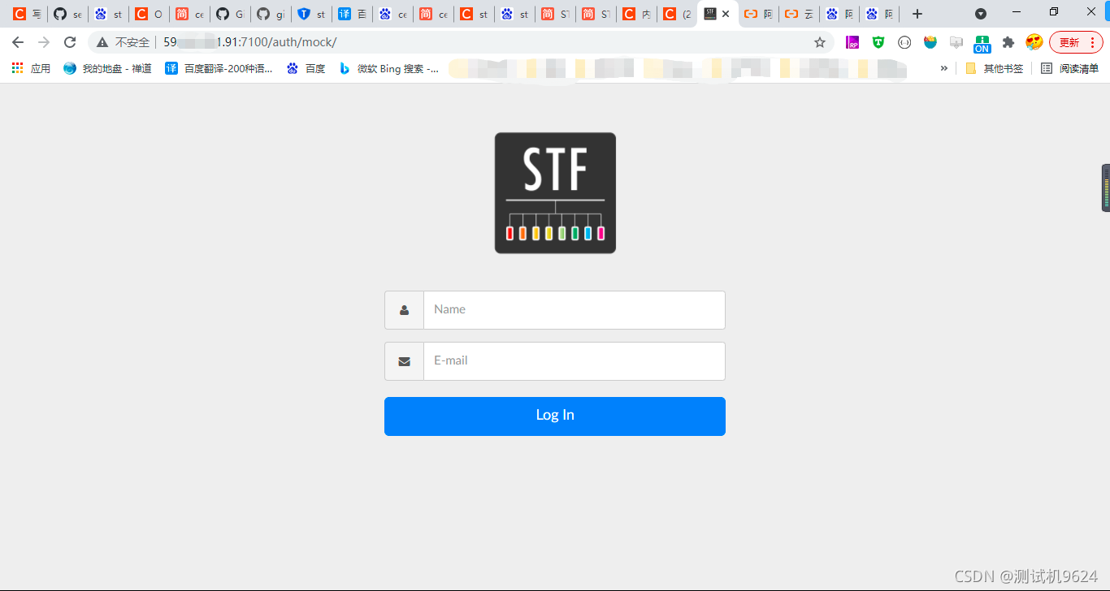Click the user icon beside Name field

click(404, 310)
